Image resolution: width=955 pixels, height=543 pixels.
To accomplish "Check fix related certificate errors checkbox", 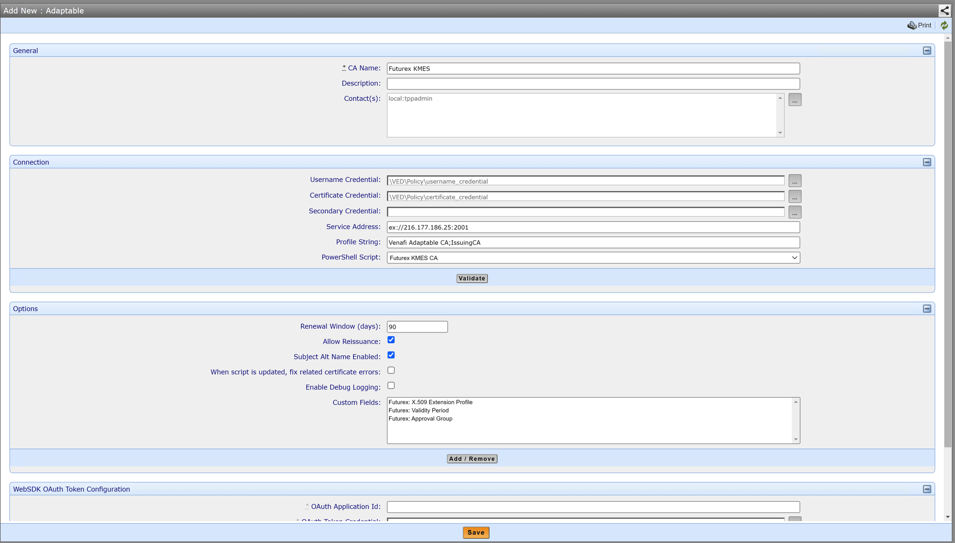I will click(x=391, y=370).
